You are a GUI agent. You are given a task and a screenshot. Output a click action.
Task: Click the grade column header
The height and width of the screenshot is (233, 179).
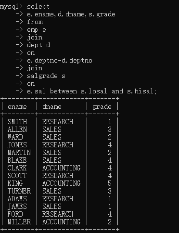102,107
